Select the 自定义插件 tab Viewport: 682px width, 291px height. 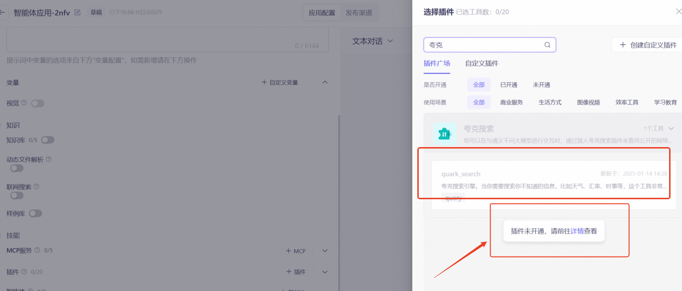(x=481, y=64)
